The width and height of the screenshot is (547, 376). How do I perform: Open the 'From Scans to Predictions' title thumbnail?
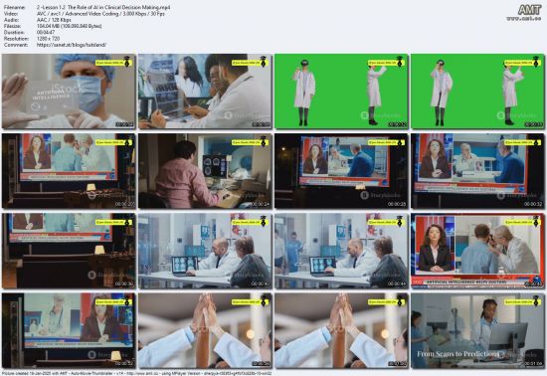[x=477, y=330]
